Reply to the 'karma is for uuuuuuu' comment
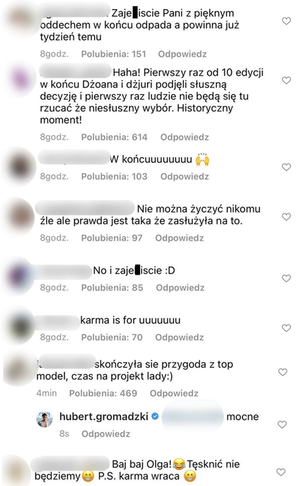The image size is (298, 486). (x=180, y=337)
